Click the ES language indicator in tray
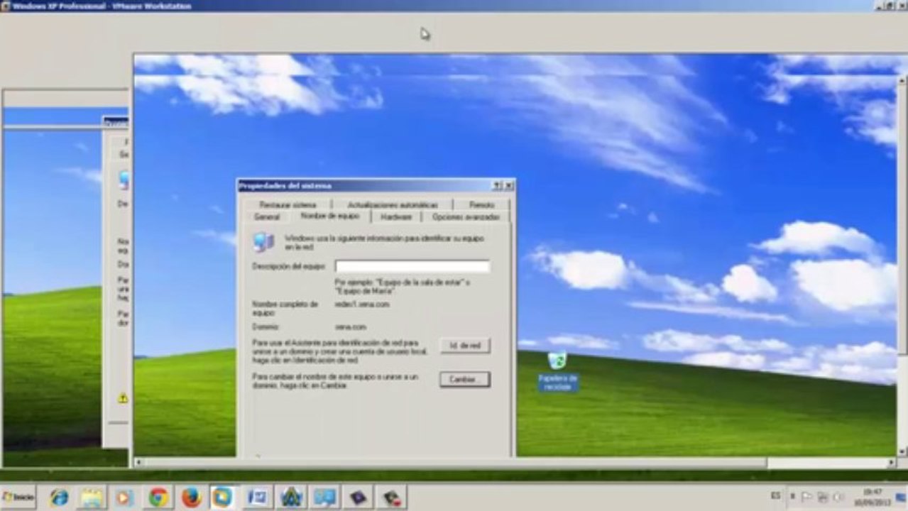The image size is (908, 511). (x=775, y=496)
